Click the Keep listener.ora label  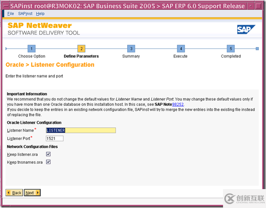[x=22, y=155]
